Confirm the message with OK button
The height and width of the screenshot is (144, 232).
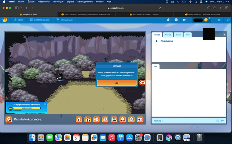[x=117, y=83]
